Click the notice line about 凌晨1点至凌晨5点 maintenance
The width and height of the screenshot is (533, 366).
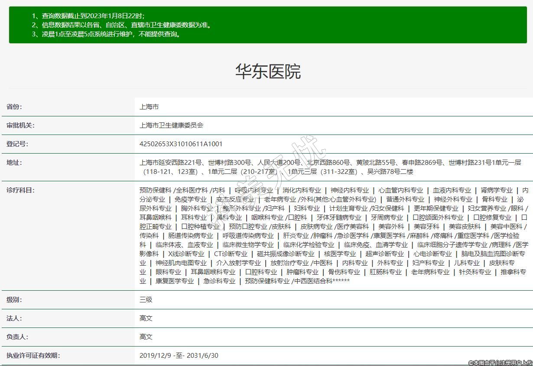tap(106, 34)
